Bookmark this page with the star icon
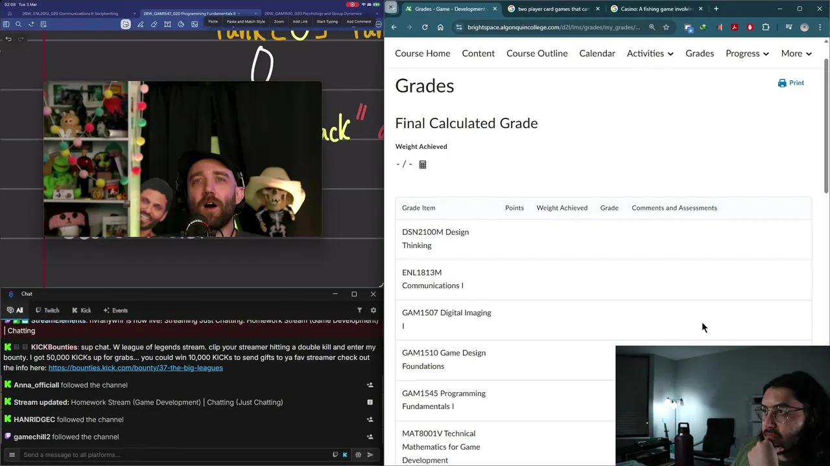Screen dimensions: 830x466 (666, 27)
